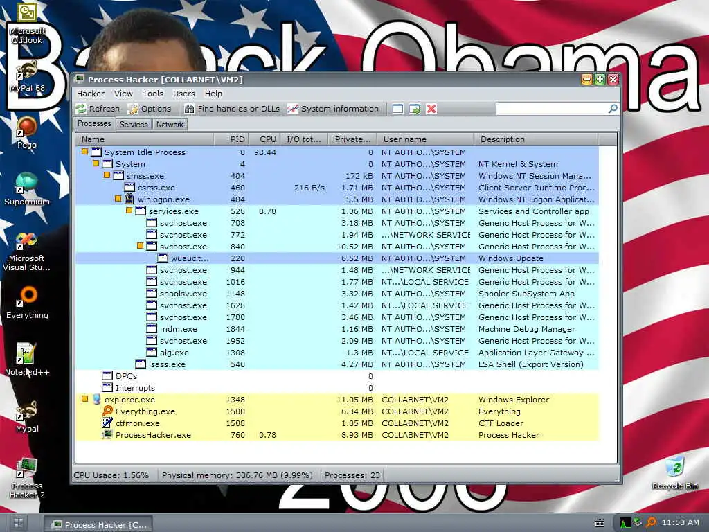
Task: Click the red X toolbar icon
Action: pos(431,109)
